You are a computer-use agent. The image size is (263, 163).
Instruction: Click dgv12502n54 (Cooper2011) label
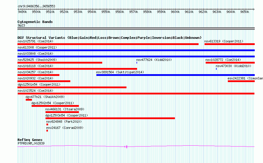click(53, 103)
